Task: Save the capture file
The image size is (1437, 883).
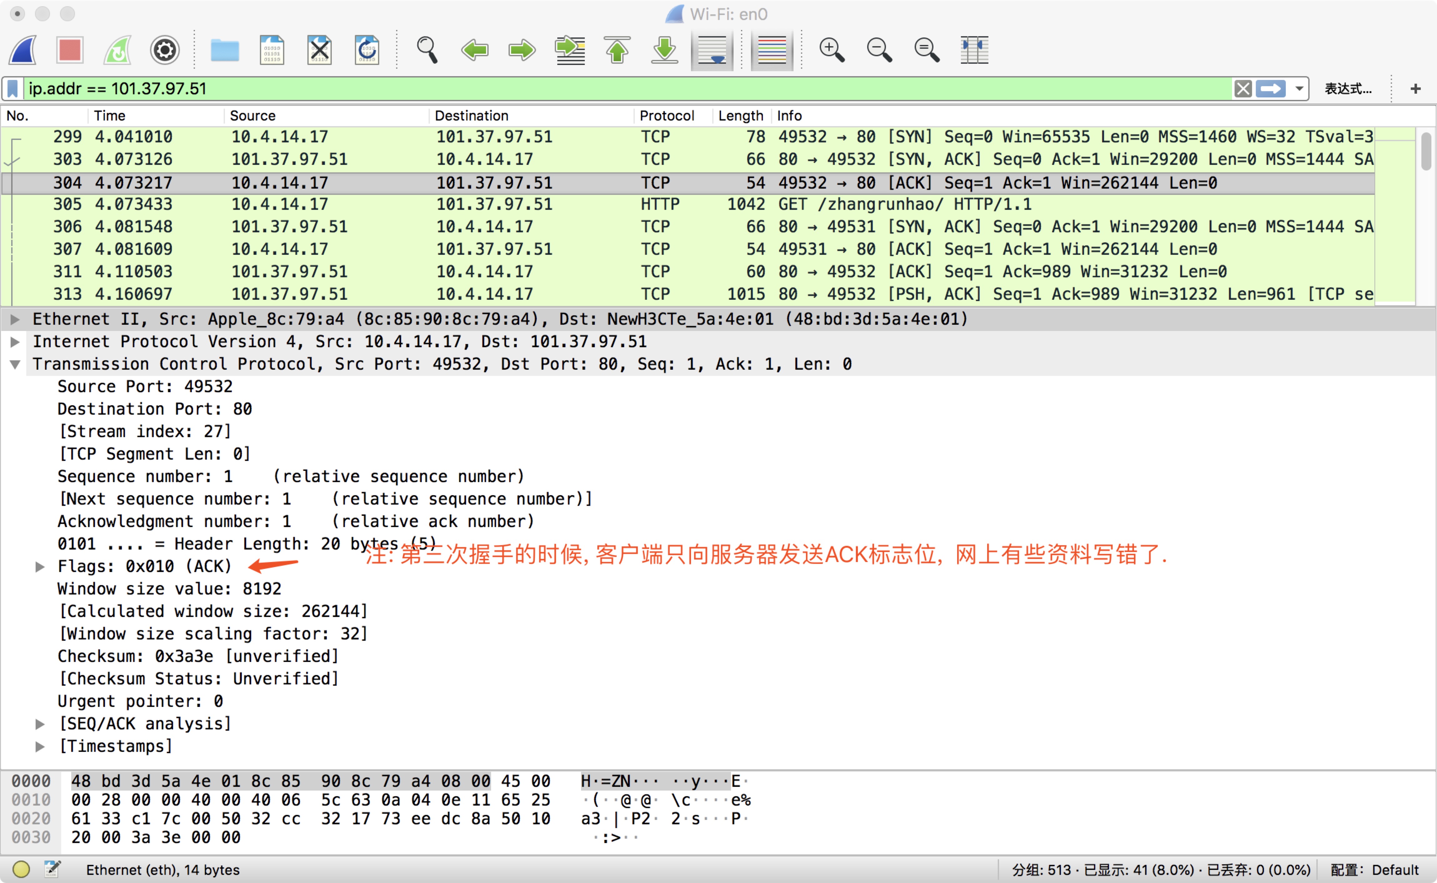Action: tap(272, 50)
